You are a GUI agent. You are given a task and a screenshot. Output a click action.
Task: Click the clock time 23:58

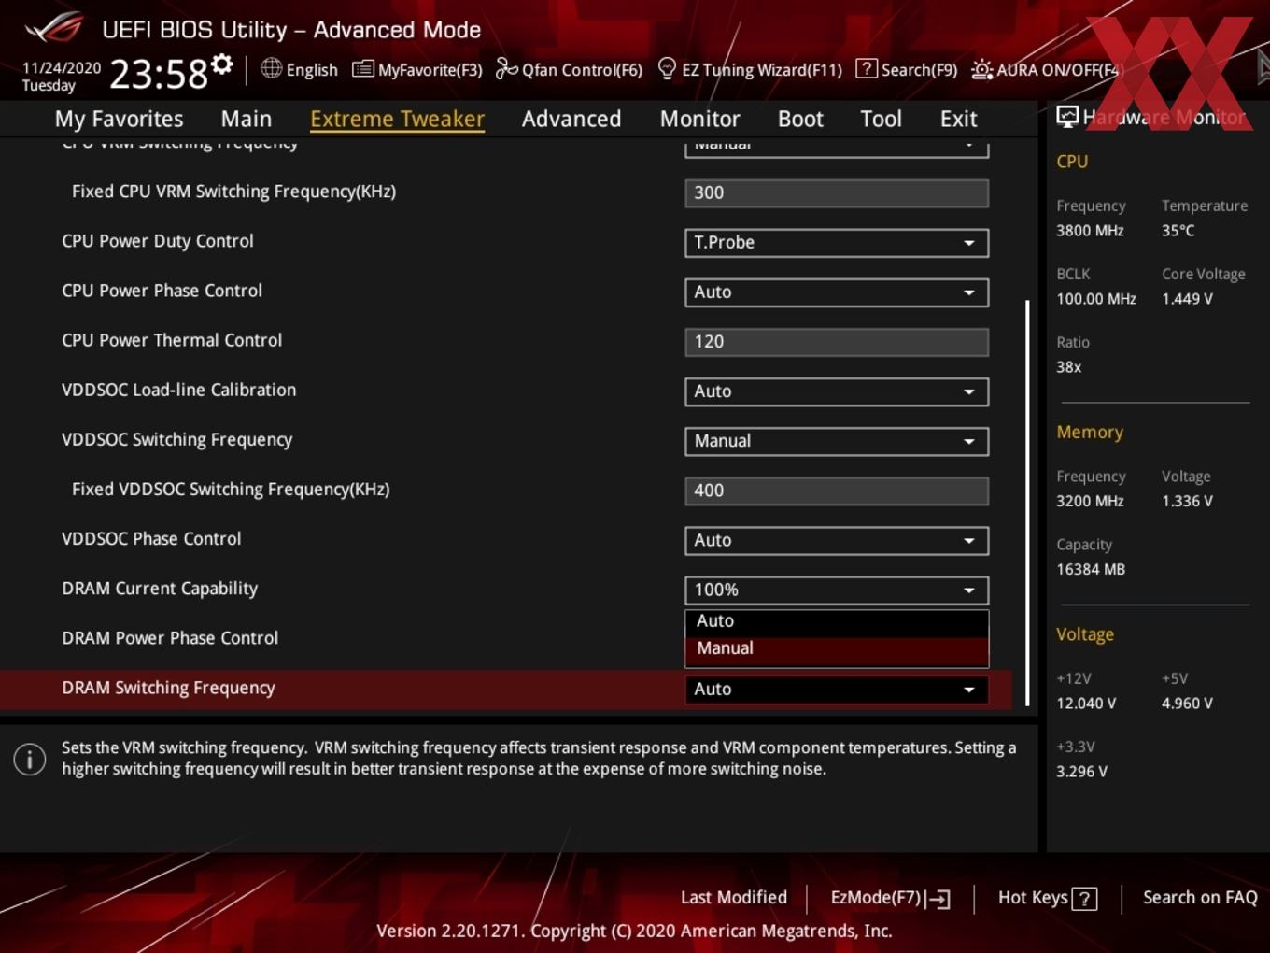159,74
